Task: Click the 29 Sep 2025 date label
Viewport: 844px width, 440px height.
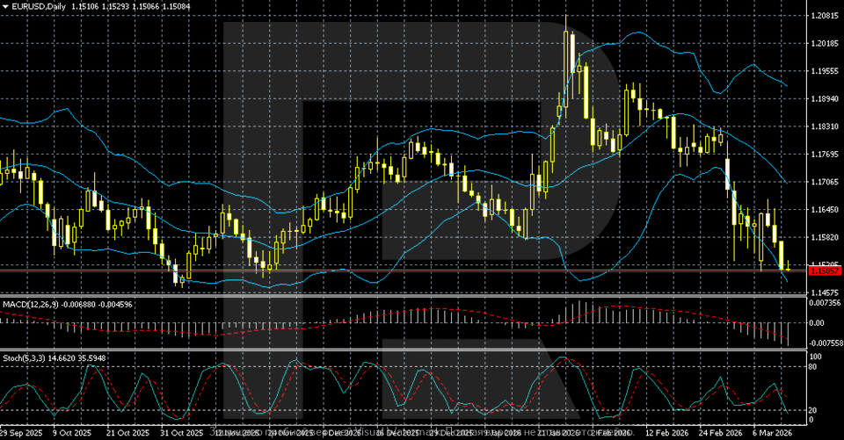Action: [22, 433]
